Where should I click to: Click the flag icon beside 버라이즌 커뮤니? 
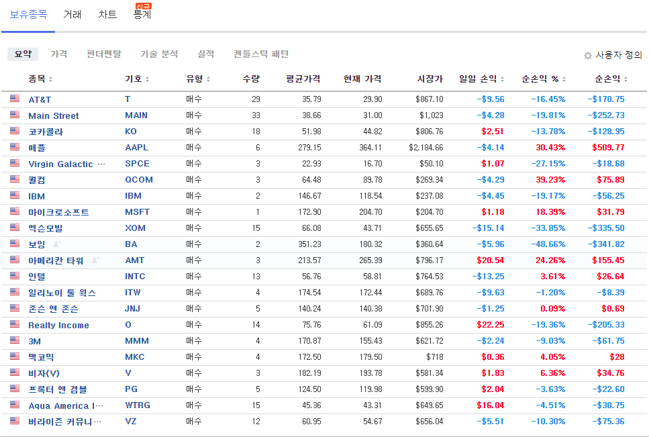pyautogui.click(x=15, y=421)
